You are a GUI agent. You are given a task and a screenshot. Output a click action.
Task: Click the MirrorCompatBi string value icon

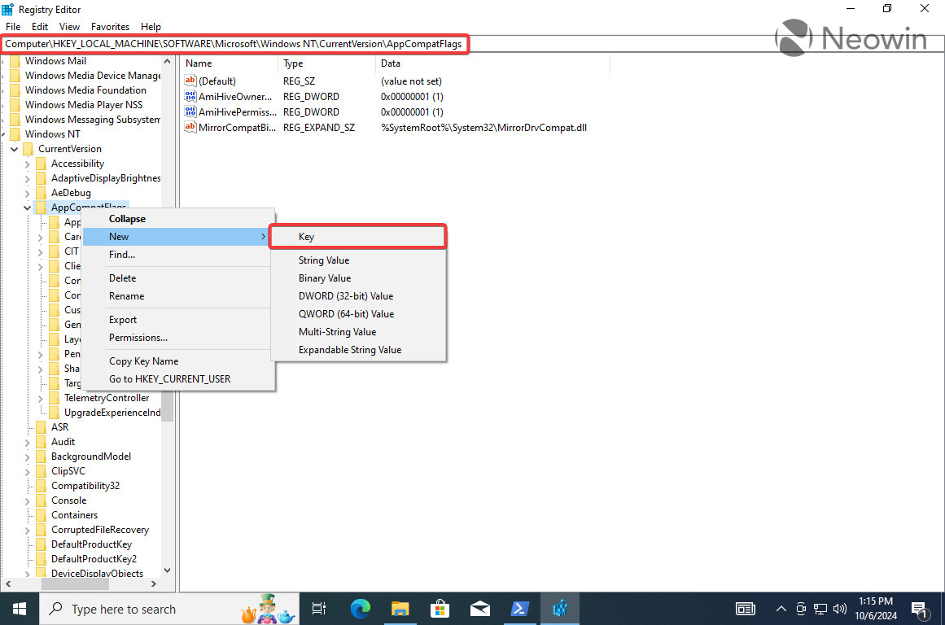pyautogui.click(x=190, y=127)
